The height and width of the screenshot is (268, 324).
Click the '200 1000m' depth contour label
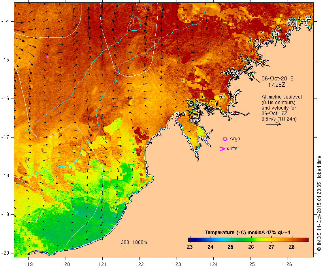134,242
